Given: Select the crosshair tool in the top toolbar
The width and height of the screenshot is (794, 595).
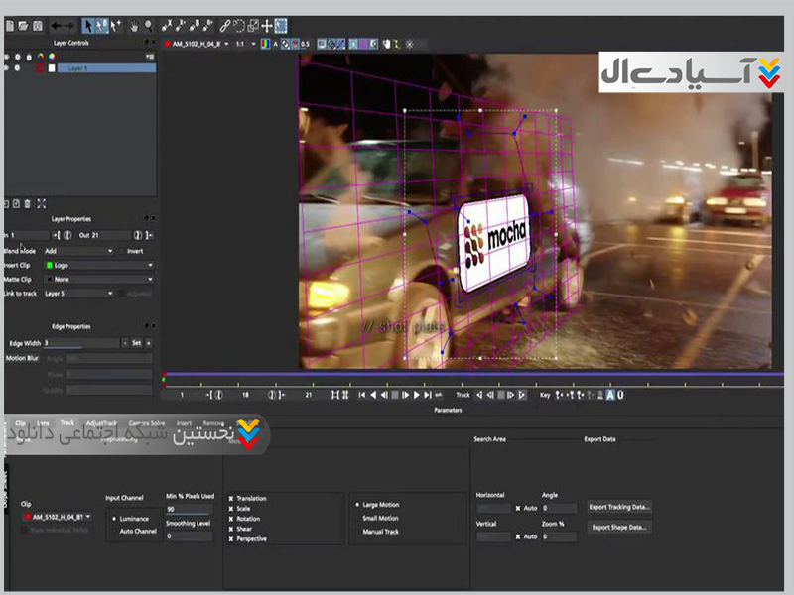Looking at the screenshot, I should click(267, 25).
